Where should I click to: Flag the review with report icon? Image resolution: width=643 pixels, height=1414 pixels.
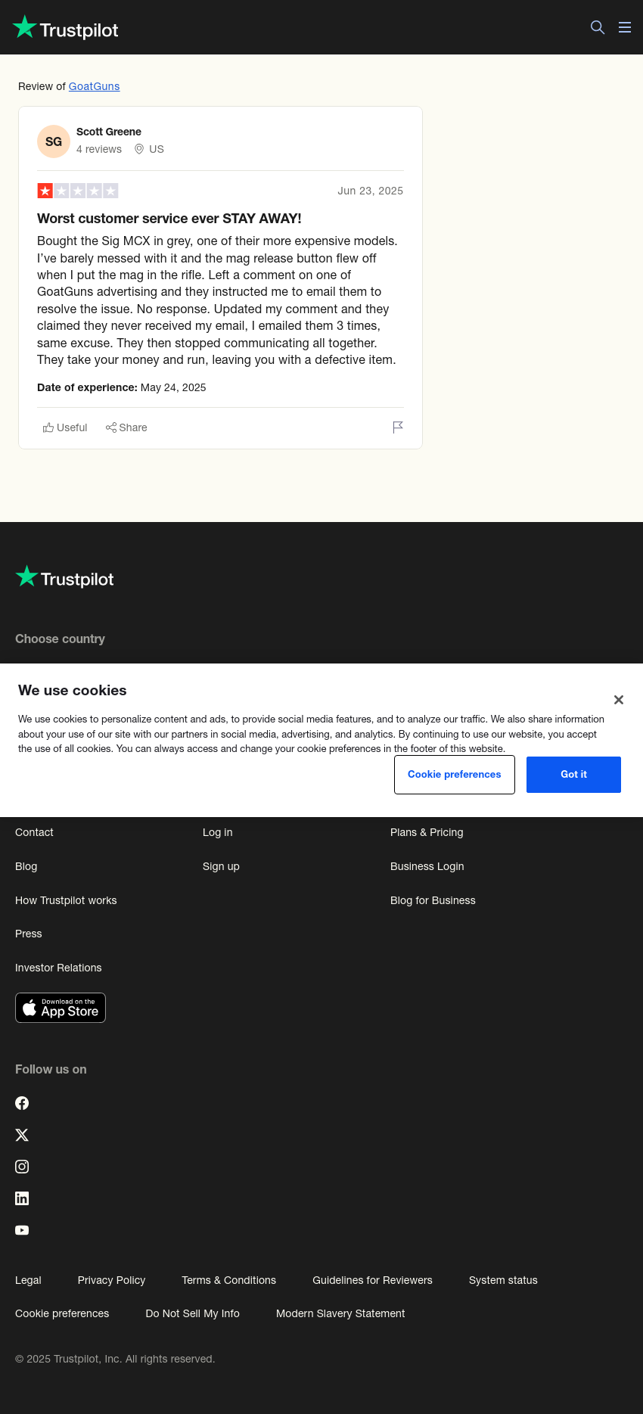(398, 427)
